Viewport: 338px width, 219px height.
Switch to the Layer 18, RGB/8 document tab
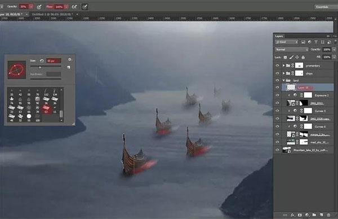11,14
